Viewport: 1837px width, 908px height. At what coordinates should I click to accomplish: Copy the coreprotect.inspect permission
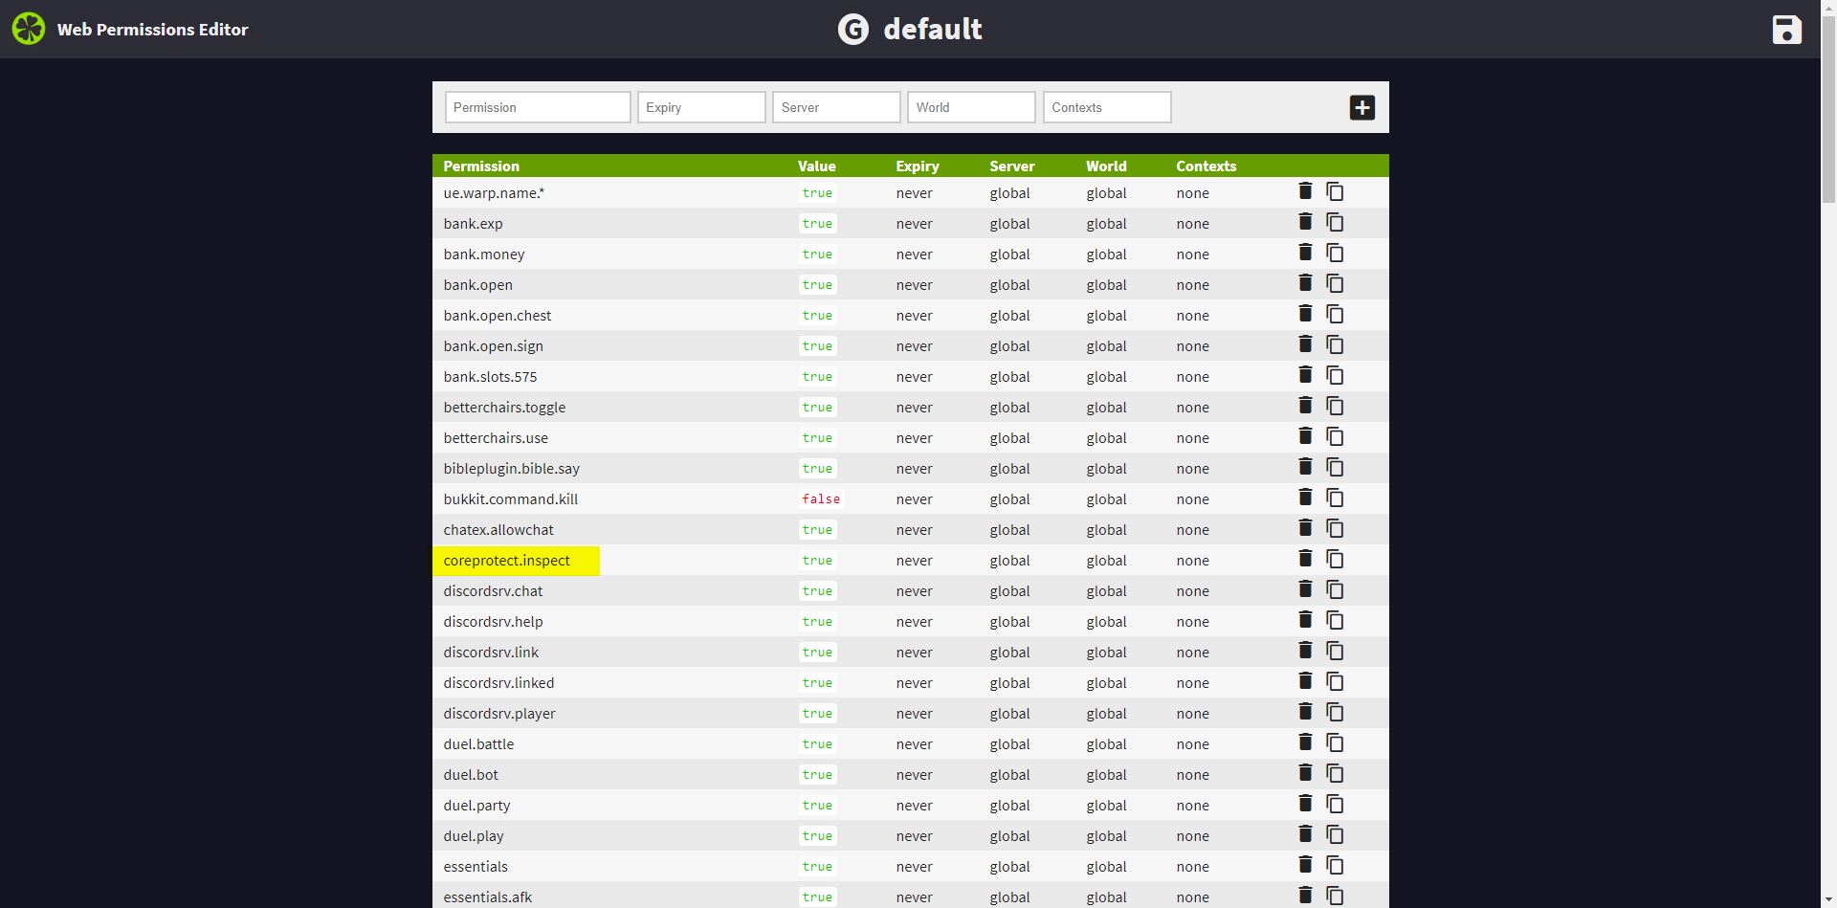point(1335,560)
